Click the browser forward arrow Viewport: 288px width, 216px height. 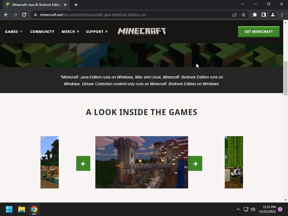click(15, 15)
